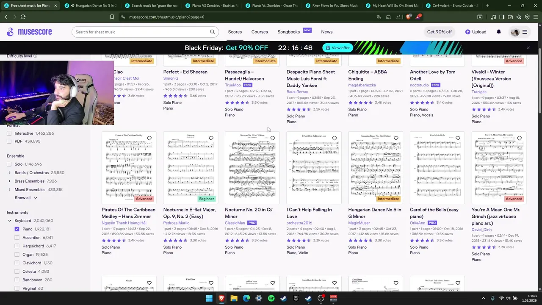Expand Bands / Orchestras filter group
The width and height of the screenshot is (542, 305).
pos(9,173)
